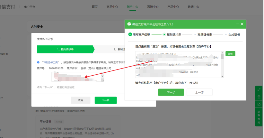Click the instruction 请完成粘贴至【商户平台】后

(154, 83)
